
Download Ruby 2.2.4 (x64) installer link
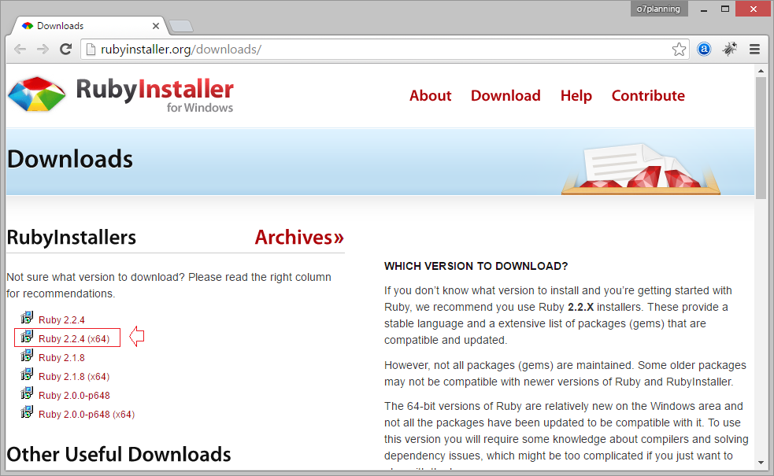pyautogui.click(x=74, y=339)
